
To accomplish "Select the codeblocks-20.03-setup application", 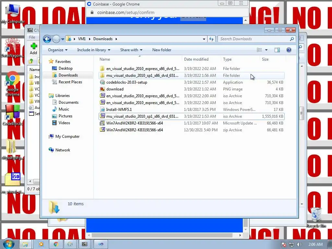I will point(191,82).
